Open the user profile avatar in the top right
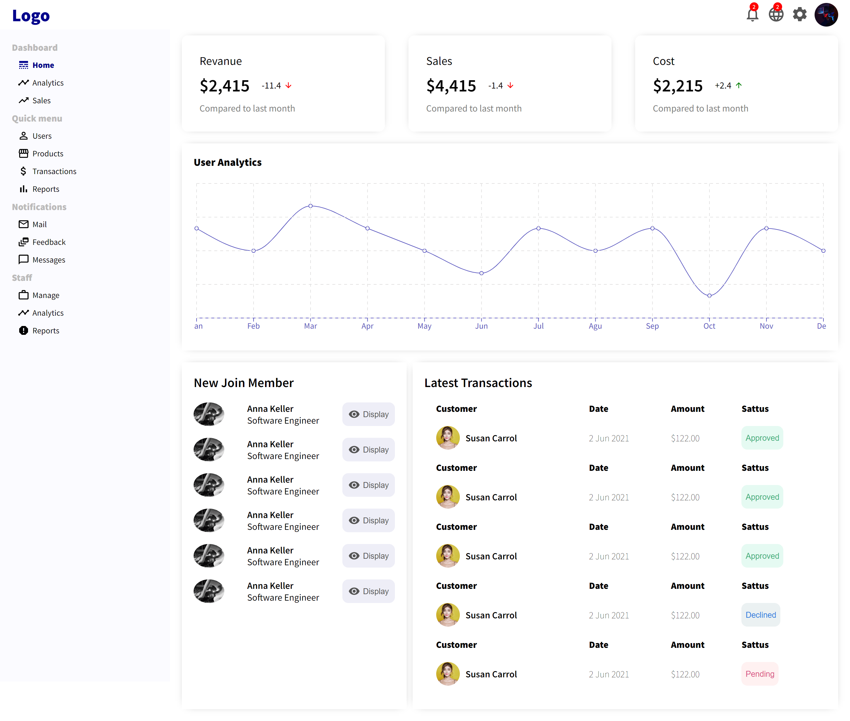 tap(826, 15)
